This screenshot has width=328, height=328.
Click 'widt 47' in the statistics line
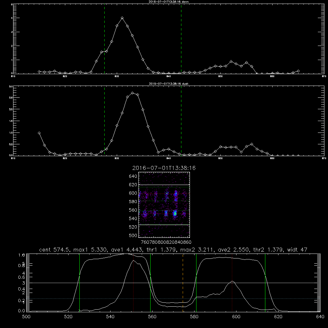point(297,250)
